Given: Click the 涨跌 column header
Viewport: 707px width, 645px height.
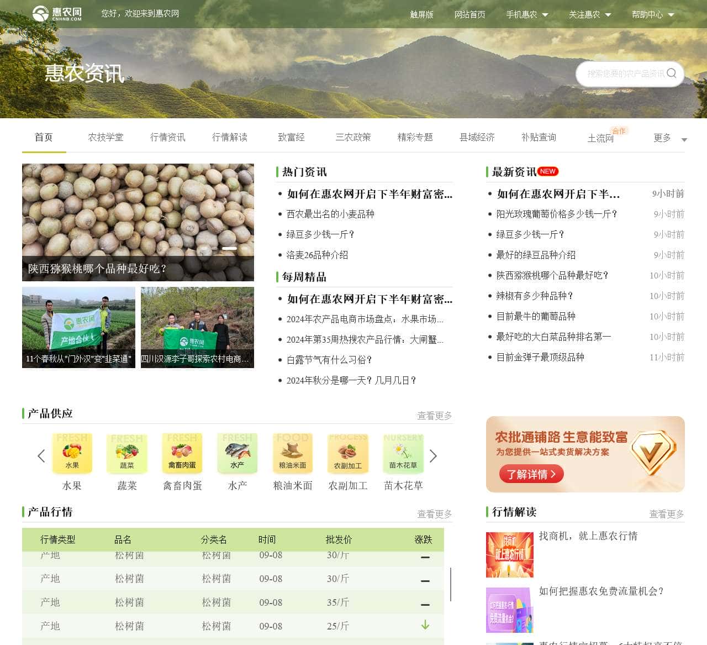Looking at the screenshot, I should [424, 539].
